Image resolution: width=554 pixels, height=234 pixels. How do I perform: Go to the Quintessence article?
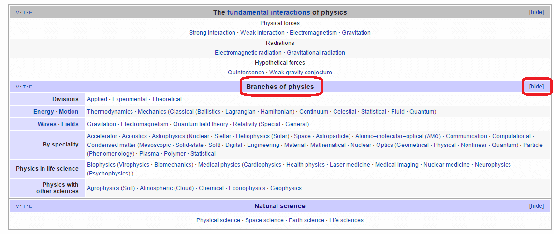point(246,73)
